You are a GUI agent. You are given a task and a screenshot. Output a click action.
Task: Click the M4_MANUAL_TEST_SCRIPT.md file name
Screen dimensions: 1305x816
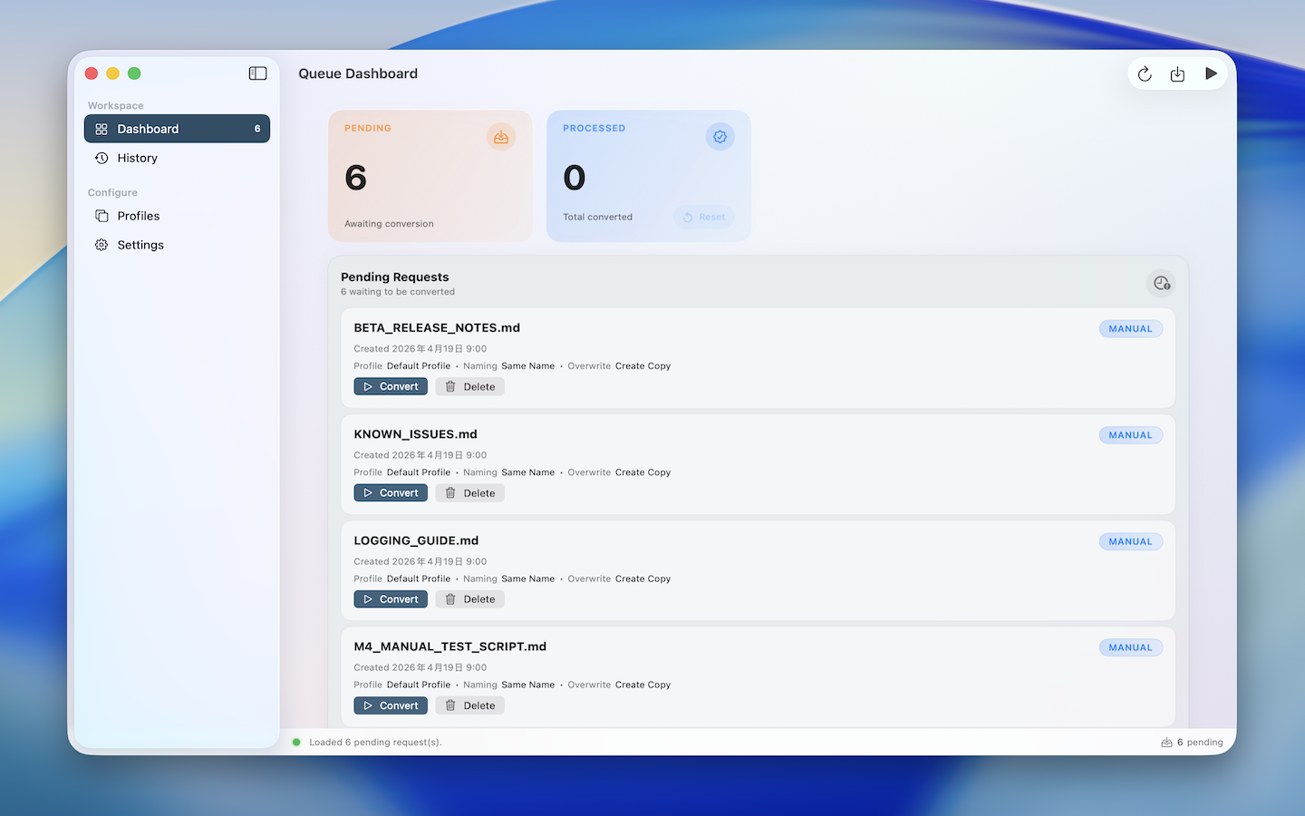tap(449, 646)
